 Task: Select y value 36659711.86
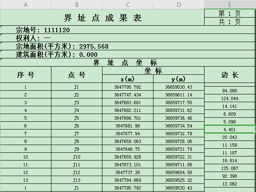click(179, 165)
